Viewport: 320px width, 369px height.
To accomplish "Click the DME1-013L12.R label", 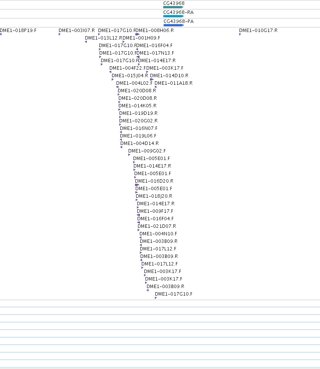I will pos(104,38).
